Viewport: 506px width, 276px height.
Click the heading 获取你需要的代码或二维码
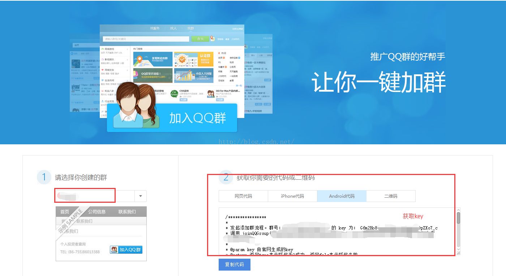point(275,178)
